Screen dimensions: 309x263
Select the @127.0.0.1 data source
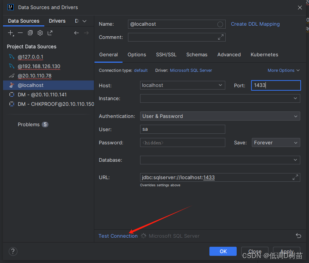pyautogui.click(x=48, y=57)
